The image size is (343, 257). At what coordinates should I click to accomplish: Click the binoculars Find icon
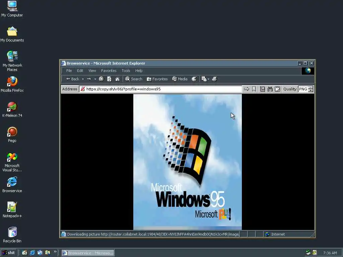pos(270,89)
